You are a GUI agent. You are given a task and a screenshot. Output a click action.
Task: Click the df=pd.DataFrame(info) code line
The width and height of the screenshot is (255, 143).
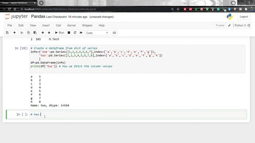(48, 63)
